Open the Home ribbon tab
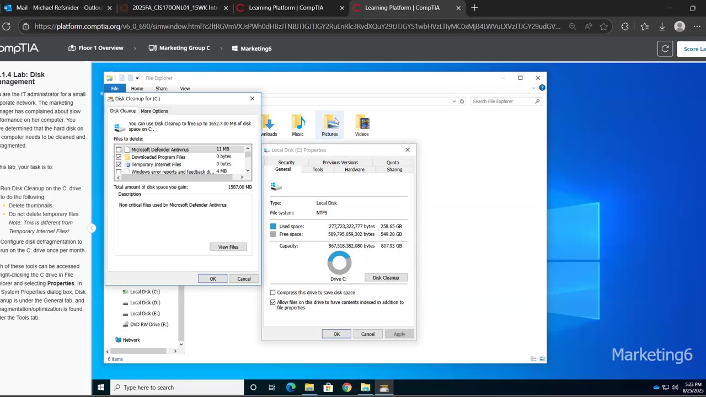This screenshot has width=706, height=397. (x=137, y=88)
